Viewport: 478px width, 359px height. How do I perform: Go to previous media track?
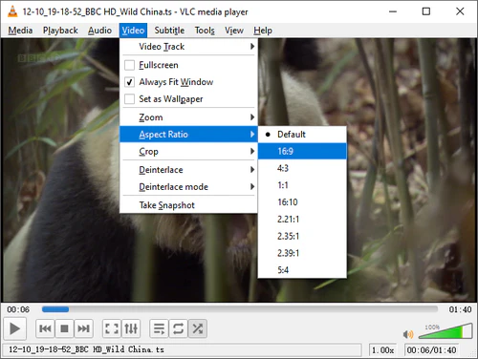pos(45,328)
